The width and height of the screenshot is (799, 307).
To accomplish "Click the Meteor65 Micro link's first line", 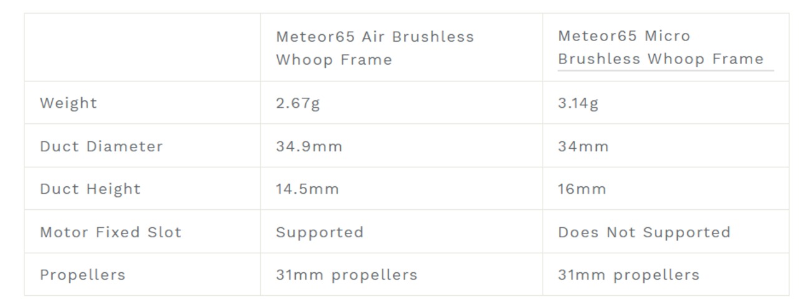I will [624, 36].
